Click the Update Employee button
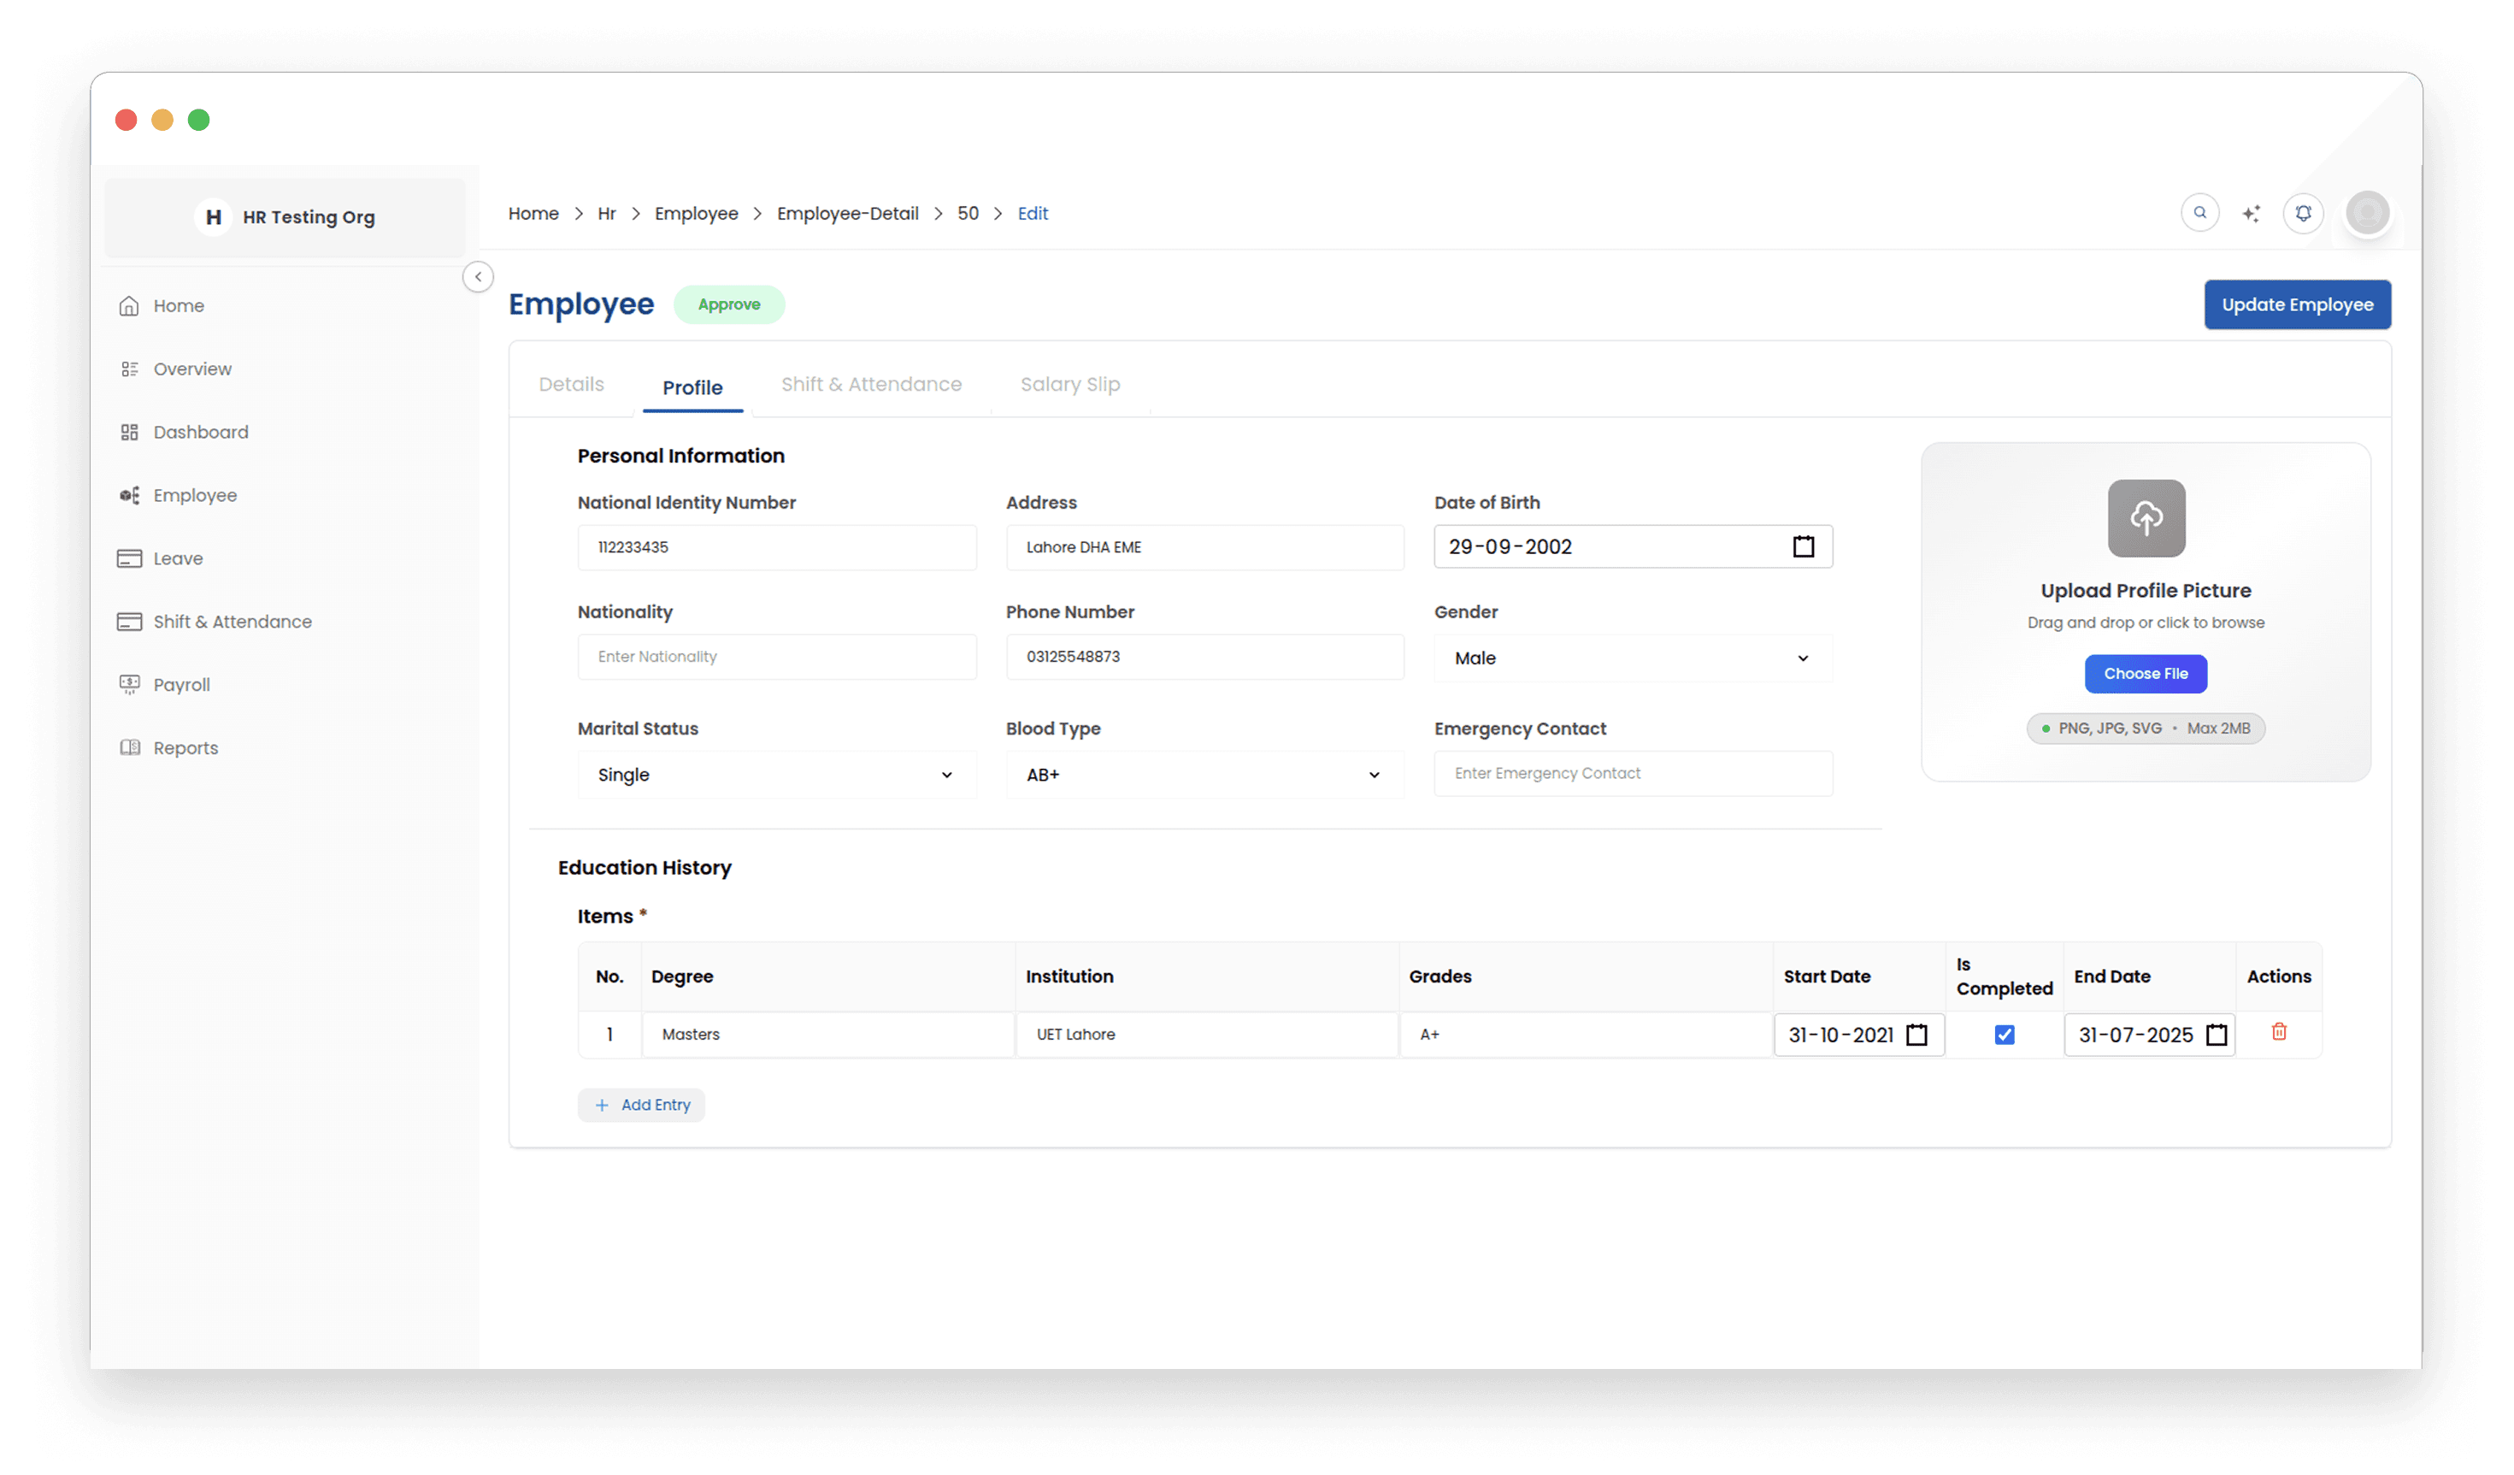Image resolution: width=2514 pixels, height=1475 pixels. 2298,304
